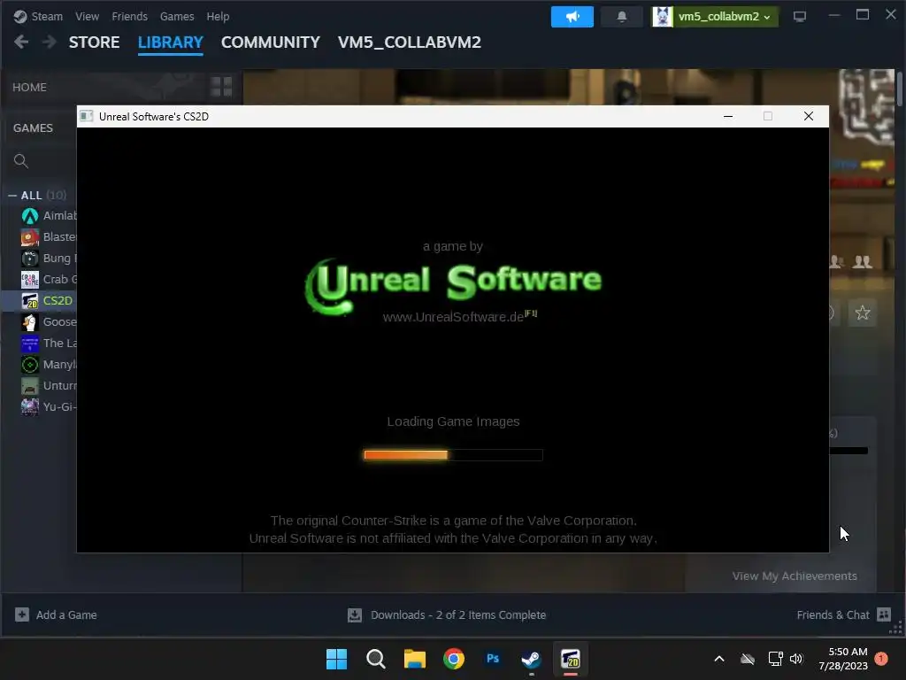Click the Big Picture mode monitor icon
906x680 pixels.
click(x=800, y=17)
